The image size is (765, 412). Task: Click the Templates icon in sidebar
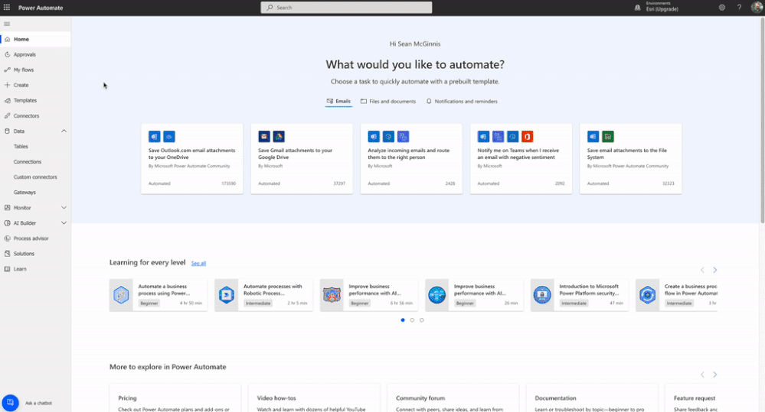(8, 100)
